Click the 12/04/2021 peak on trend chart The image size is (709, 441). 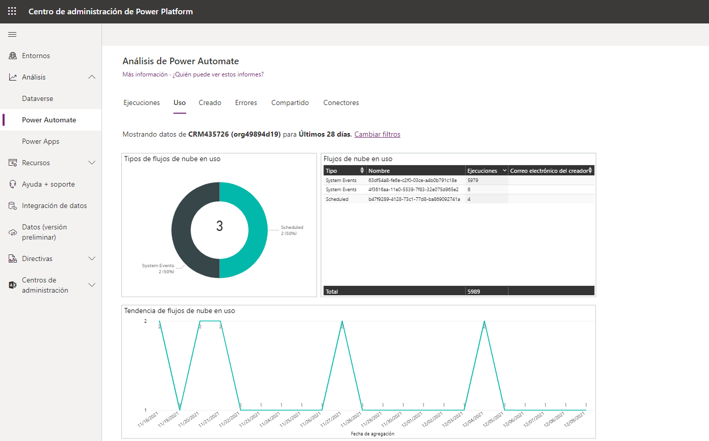(x=484, y=322)
